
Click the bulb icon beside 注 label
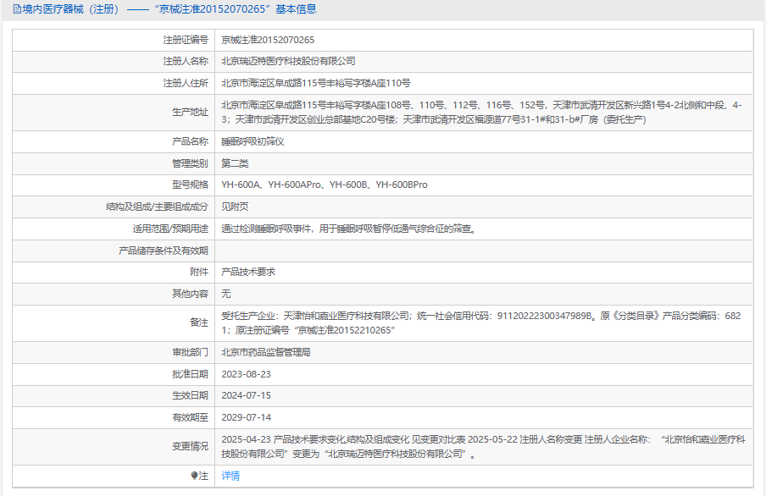click(x=194, y=476)
